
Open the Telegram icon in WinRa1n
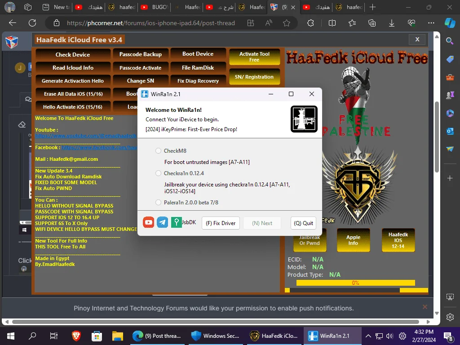click(162, 222)
